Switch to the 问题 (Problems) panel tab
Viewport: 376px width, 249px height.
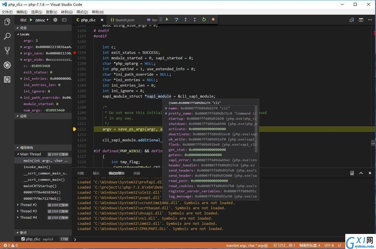pyautogui.click(x=81, y=173)
